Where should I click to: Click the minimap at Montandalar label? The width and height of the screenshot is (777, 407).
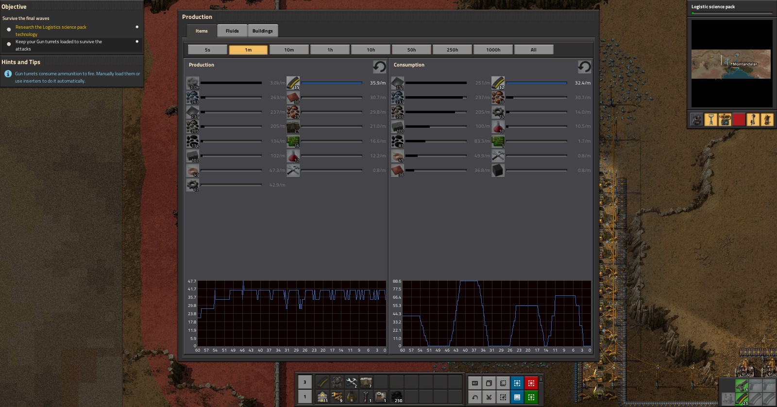pos(744,64)
